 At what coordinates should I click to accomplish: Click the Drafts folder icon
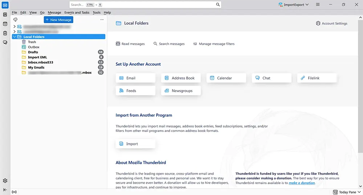[x=24, y=52]
